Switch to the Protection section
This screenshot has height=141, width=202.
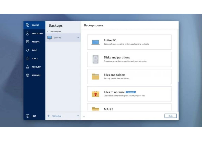pos(37,33)
